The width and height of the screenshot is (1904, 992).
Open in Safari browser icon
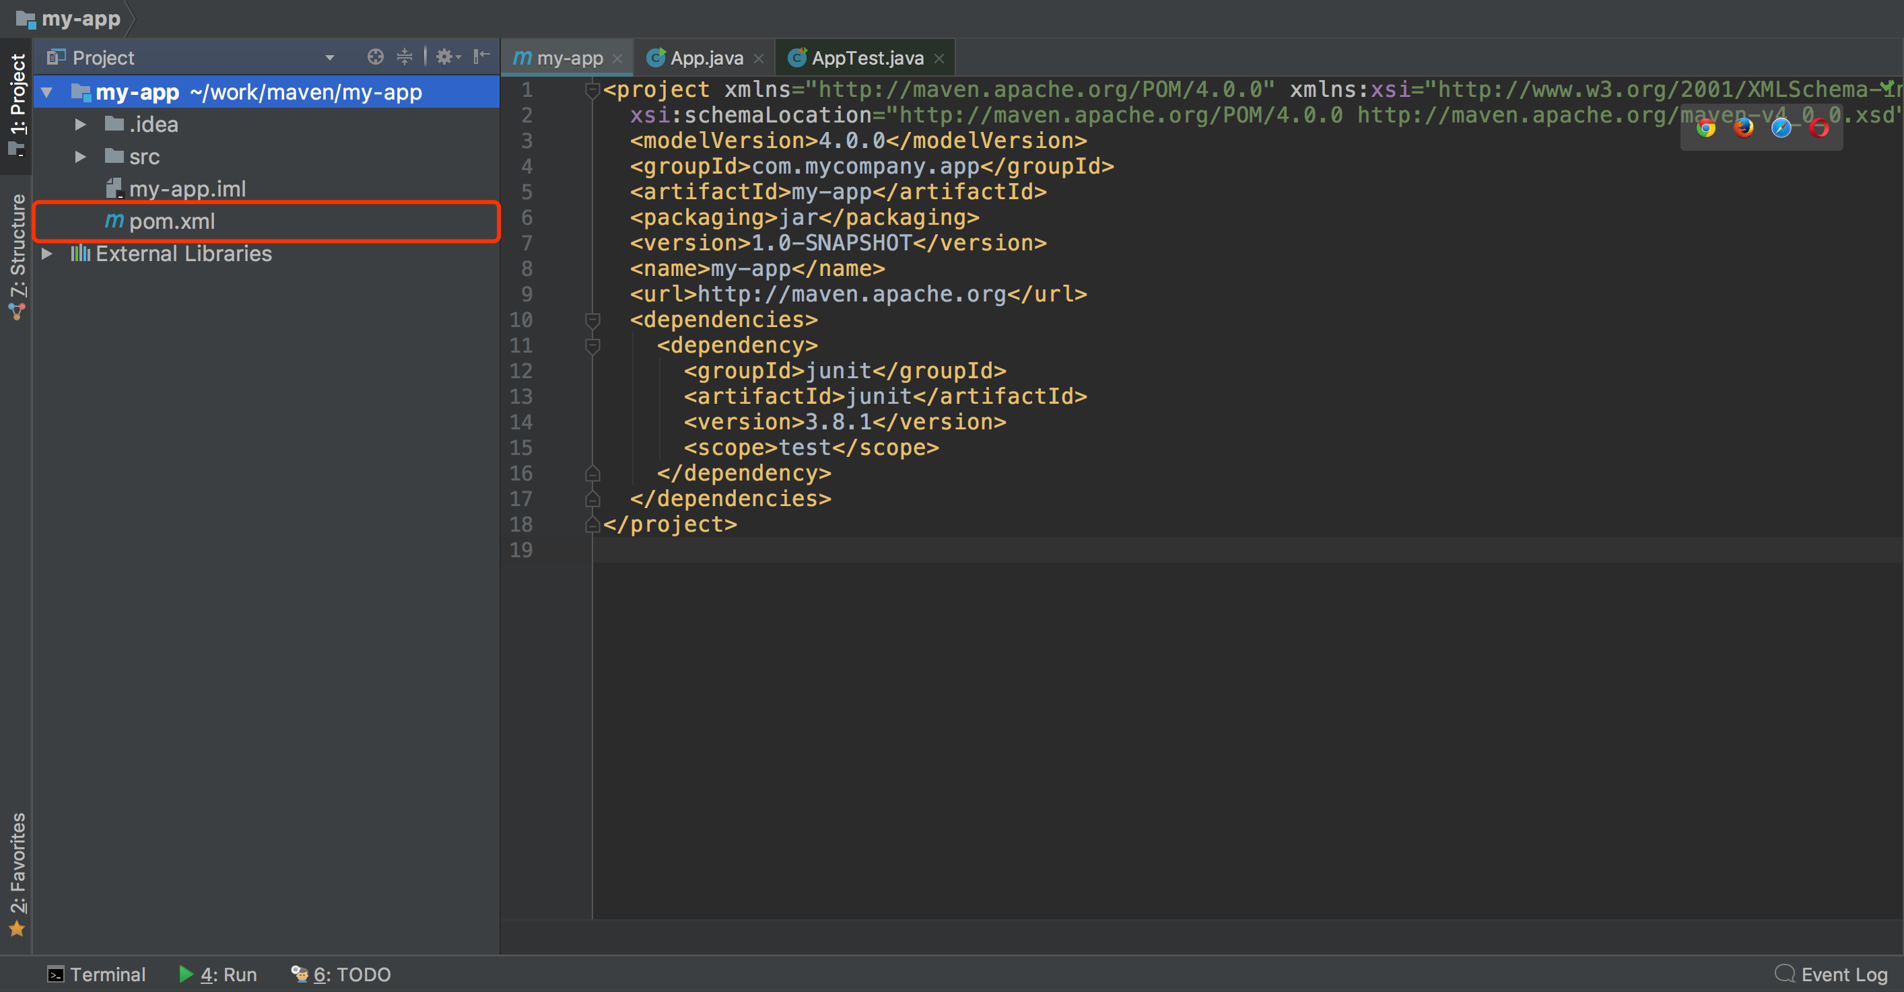(1781, 129)
